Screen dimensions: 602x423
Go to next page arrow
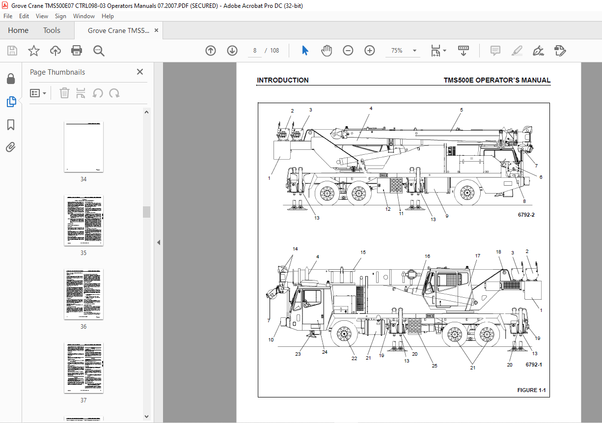[x=232, y=51]
